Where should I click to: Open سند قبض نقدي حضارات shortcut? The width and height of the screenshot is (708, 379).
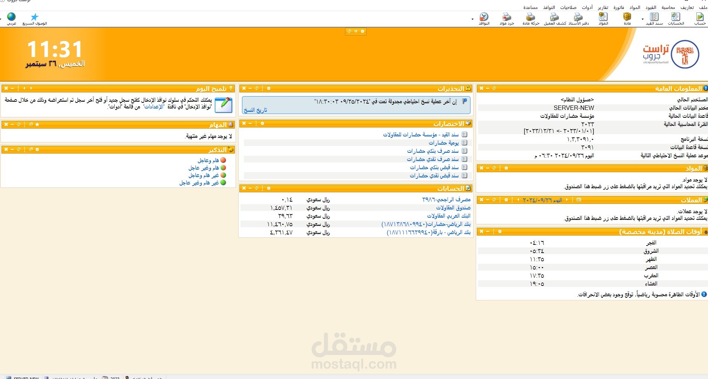coord(434,176)
